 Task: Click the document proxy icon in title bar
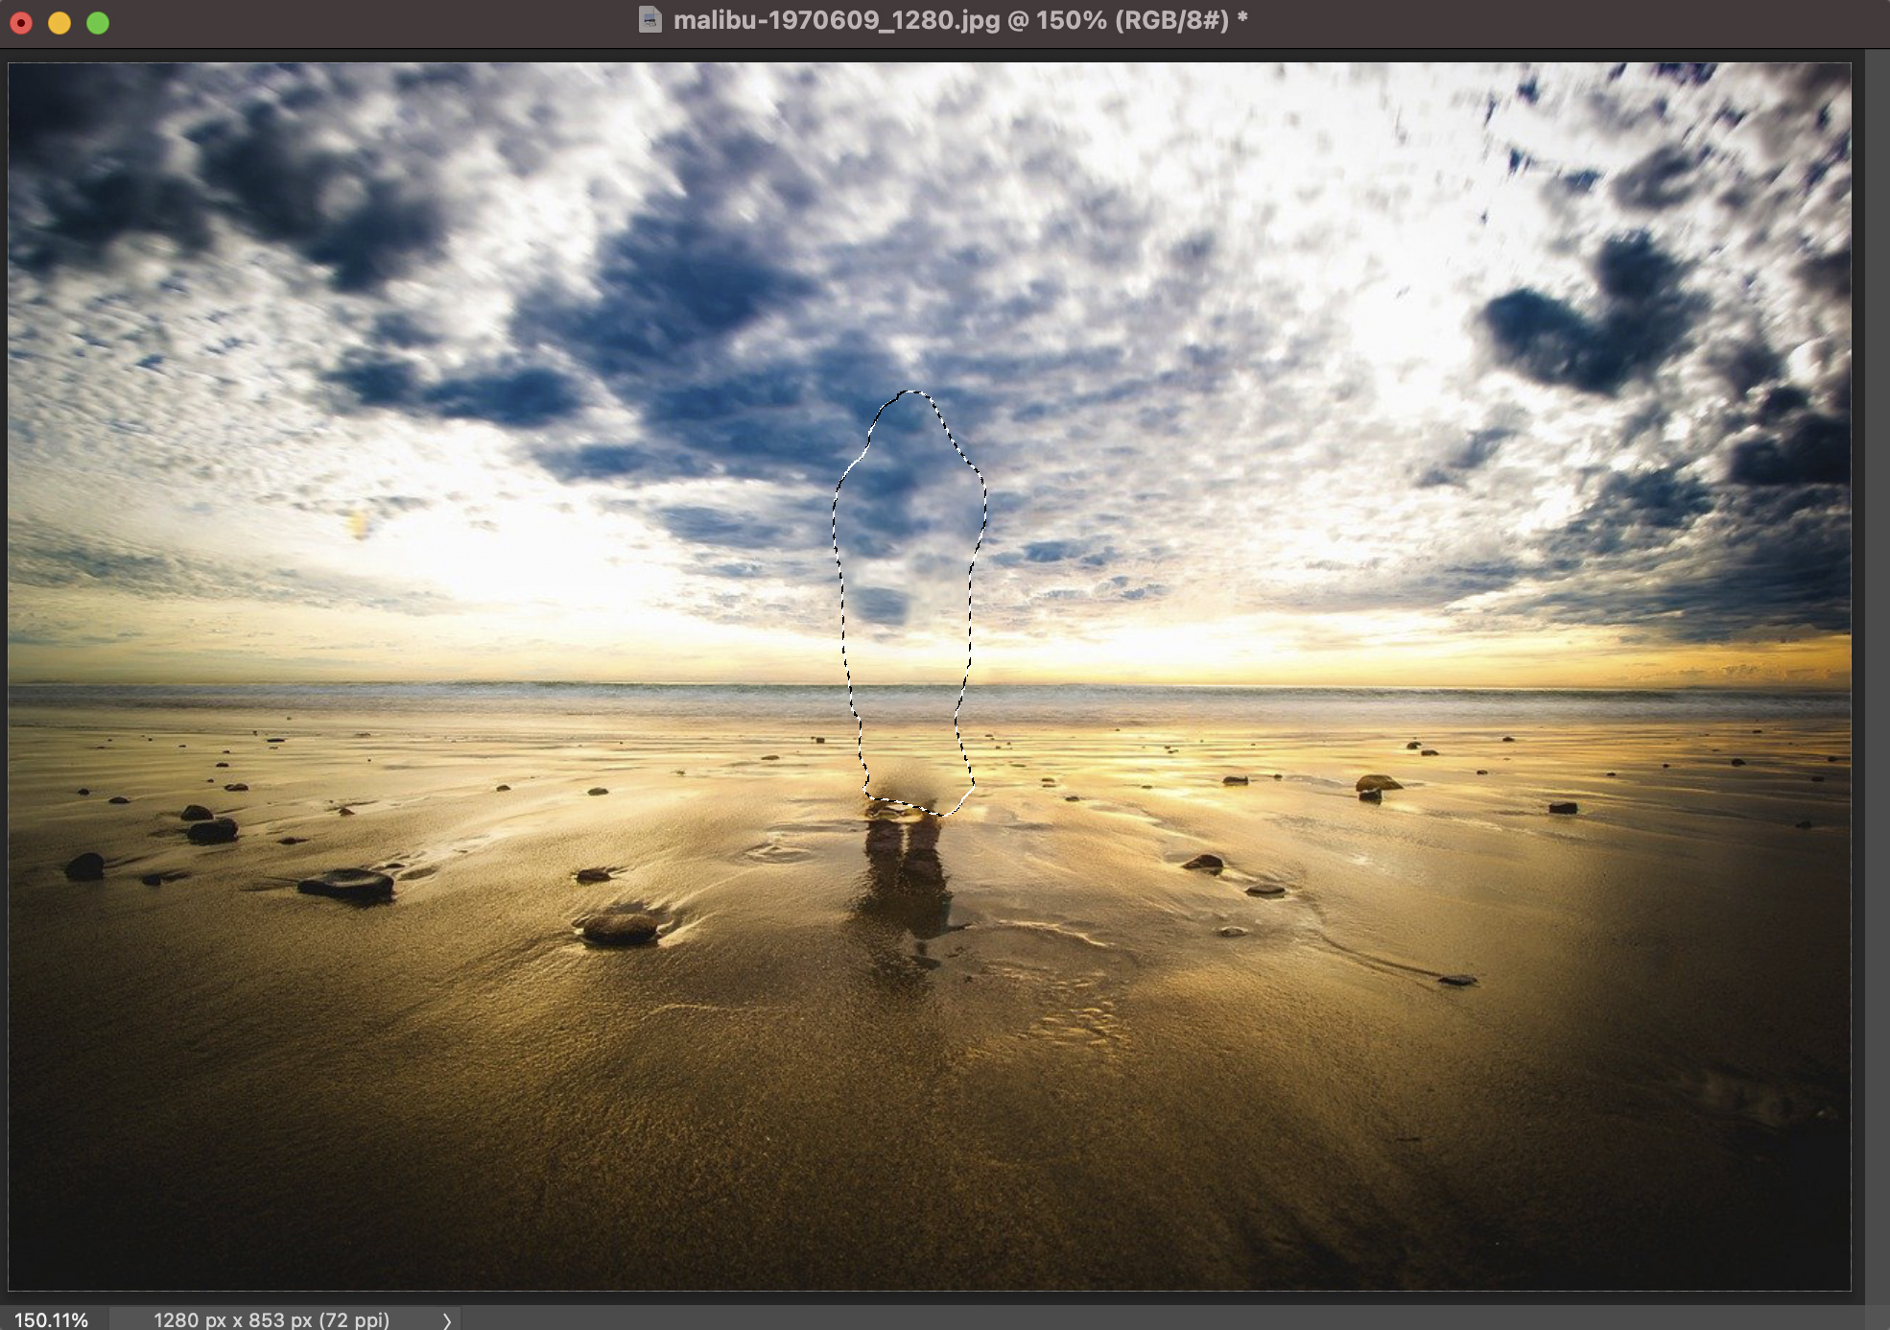click(x=650, y=20)
